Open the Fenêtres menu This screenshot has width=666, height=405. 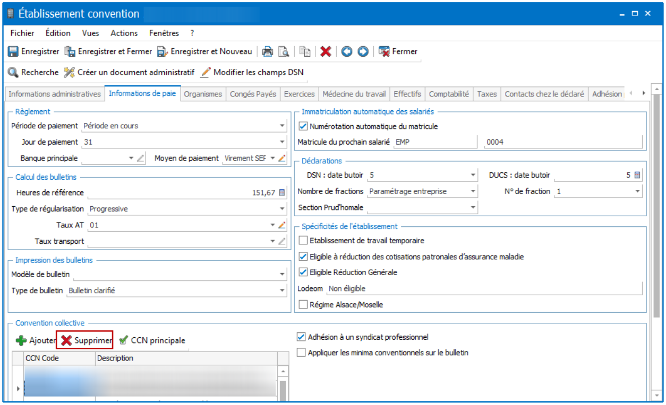(164, 33)
